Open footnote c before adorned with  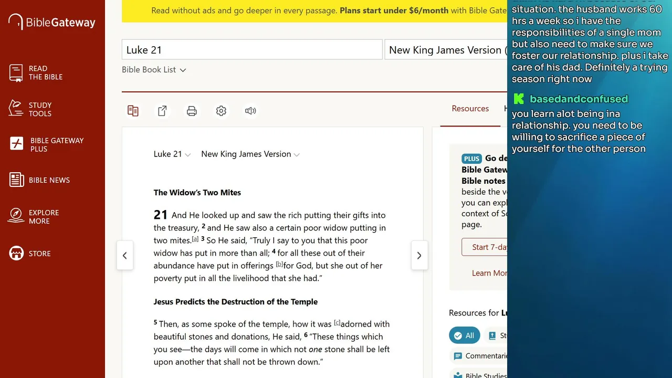[x=337, y=323]
